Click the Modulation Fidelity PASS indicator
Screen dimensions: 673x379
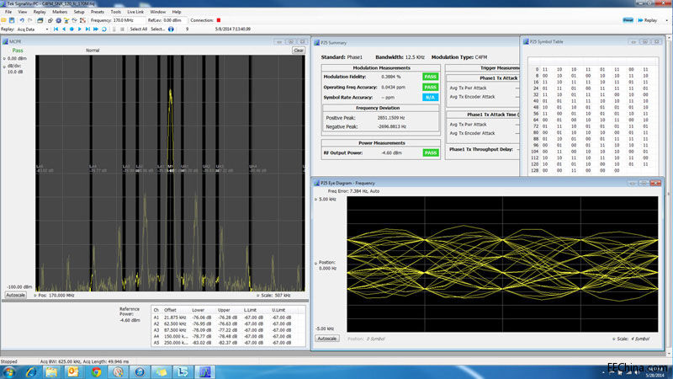click(x=430, y=77)
